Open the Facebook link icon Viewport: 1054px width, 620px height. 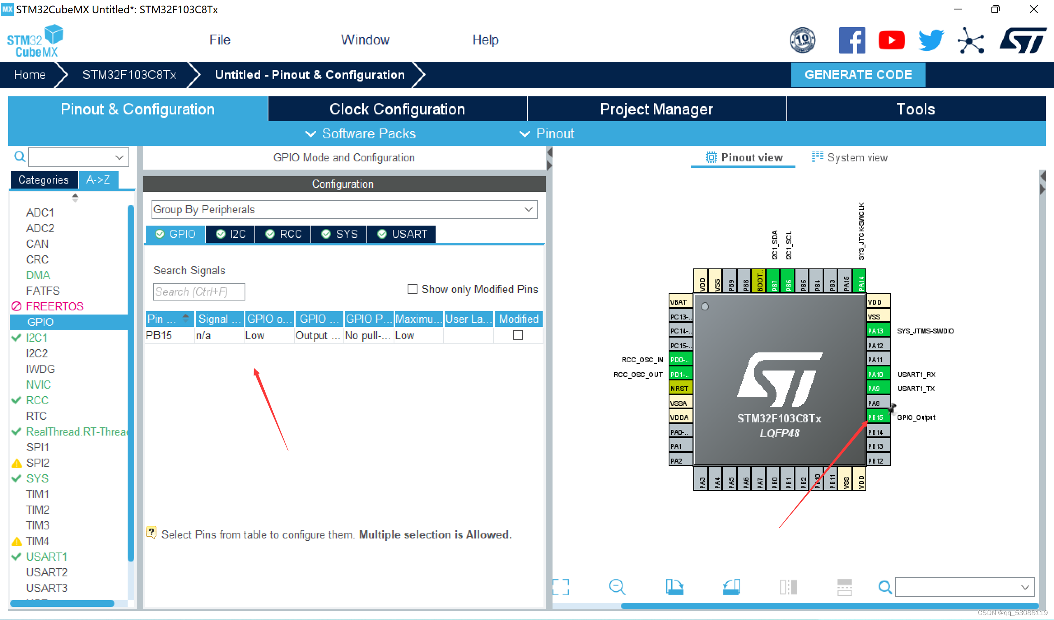coord(851,40)
